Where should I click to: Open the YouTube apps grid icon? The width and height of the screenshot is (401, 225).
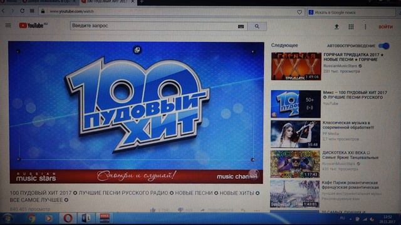click(351, 26)
